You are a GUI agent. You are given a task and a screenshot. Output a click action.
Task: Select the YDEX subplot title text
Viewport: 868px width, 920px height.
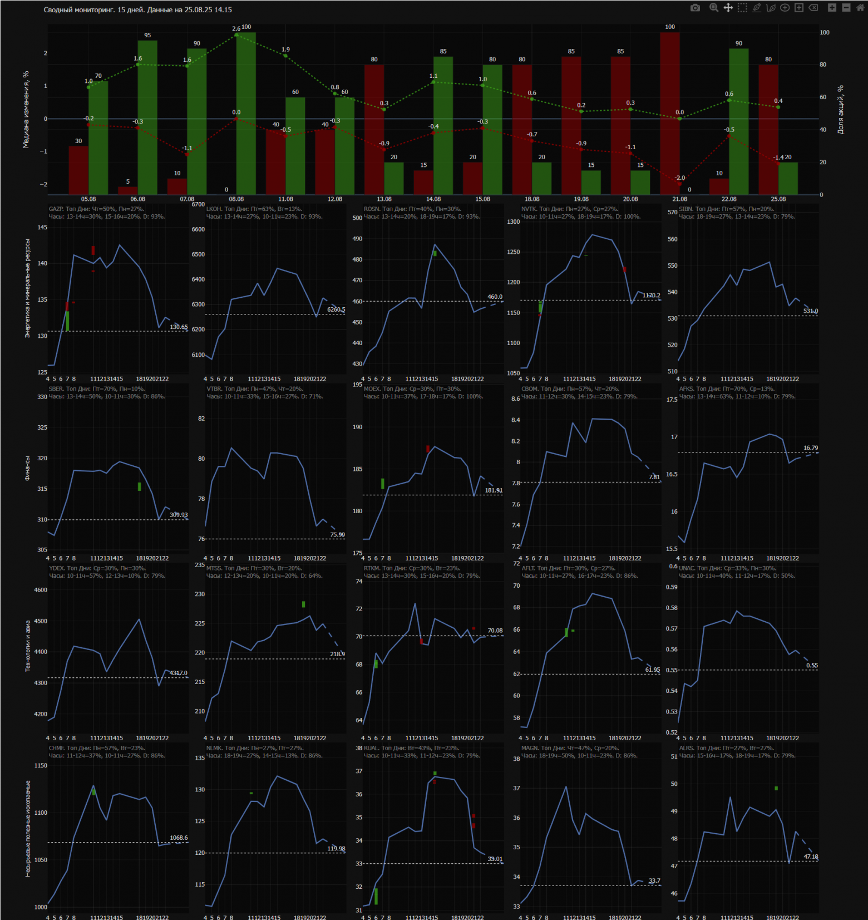[x=107, y=572]
